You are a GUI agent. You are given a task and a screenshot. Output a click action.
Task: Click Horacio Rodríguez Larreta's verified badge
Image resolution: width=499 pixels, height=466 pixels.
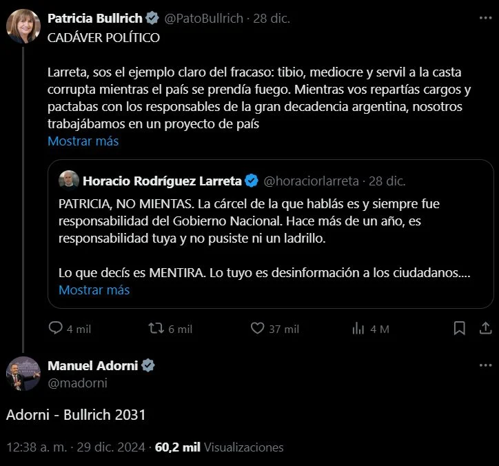[252, 181]
